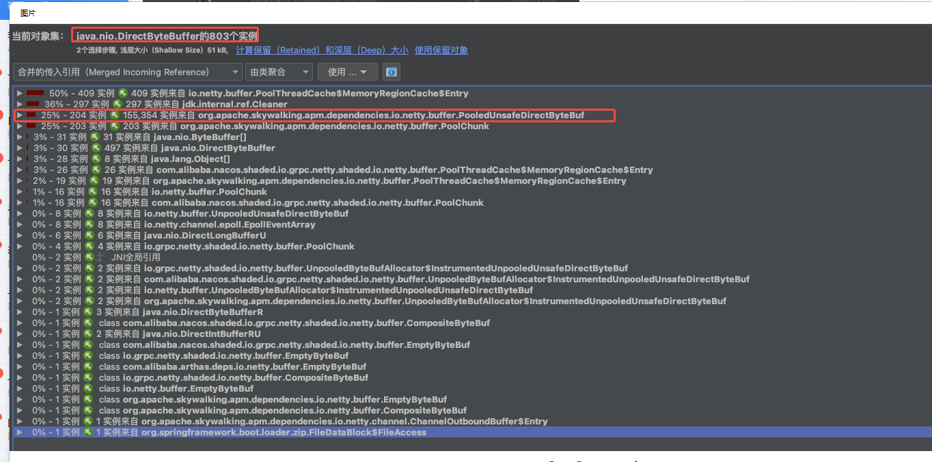Expand the 3% - 28 实例 Object[] row
The height and width of the screenshot is (462, 932).
[20, 159]
